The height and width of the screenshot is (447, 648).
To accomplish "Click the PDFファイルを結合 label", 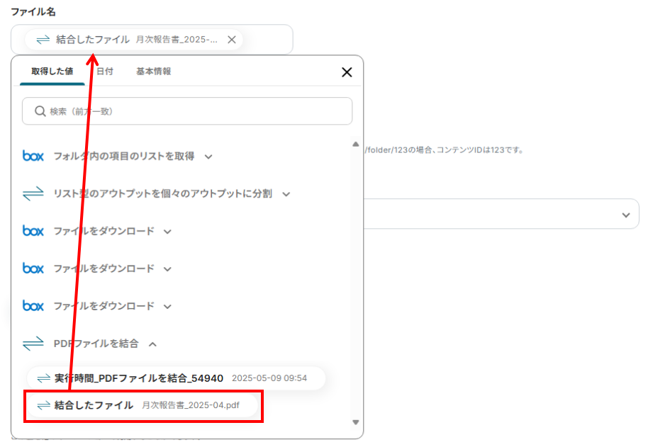I will [96, 344].
